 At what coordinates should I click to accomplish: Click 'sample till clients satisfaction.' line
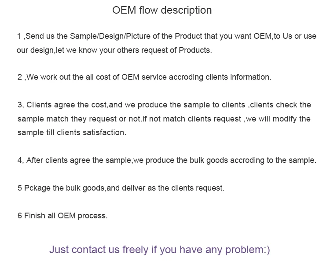[72, 132]
